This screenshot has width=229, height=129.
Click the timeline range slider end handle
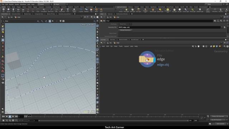(x=188, y=121)
